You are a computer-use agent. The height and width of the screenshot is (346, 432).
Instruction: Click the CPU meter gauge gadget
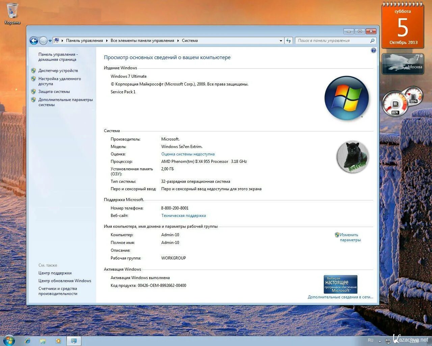pyautogui.click(x=394, y=103)
